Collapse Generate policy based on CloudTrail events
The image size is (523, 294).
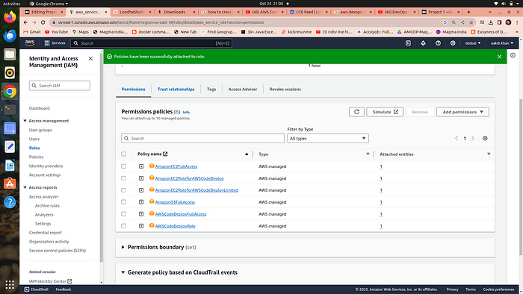point(123,272)
